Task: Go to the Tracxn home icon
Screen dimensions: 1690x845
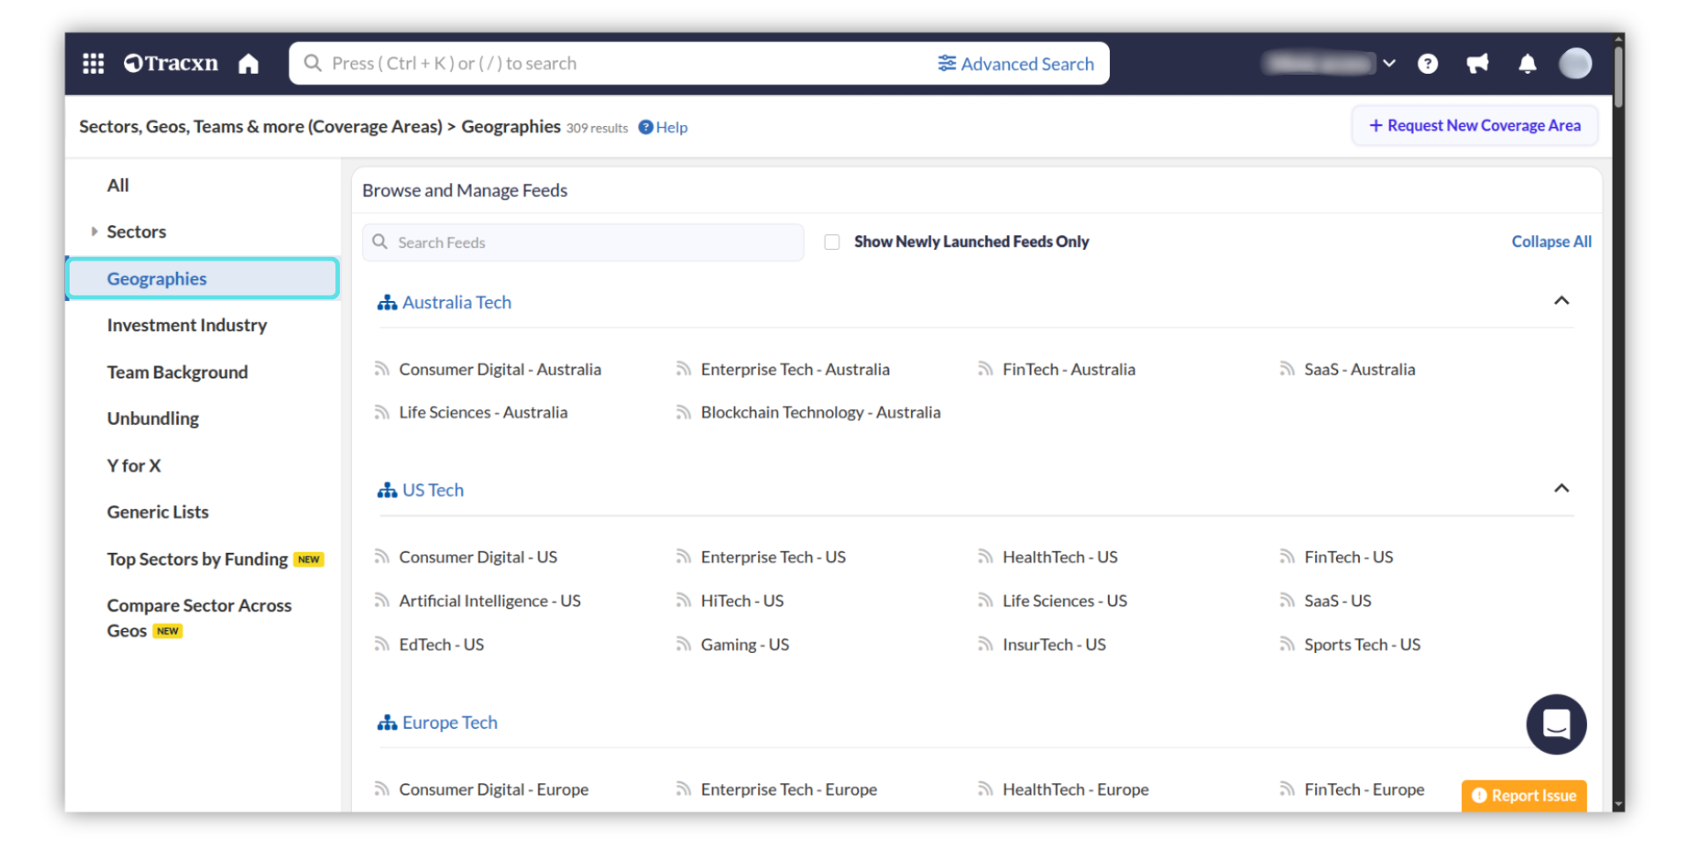Action: click(248, 63)
